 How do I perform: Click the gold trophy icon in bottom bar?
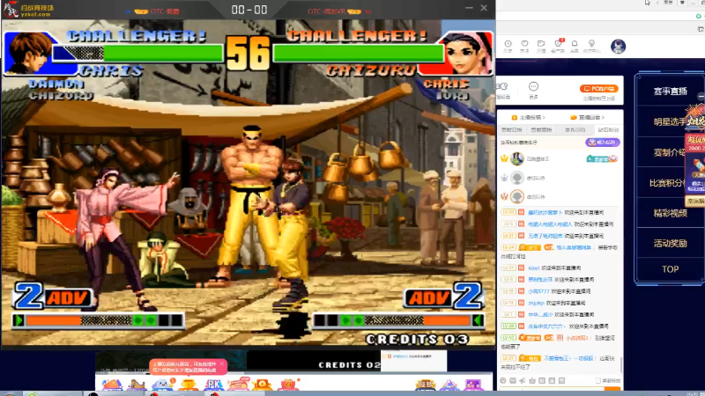(188, 385)
